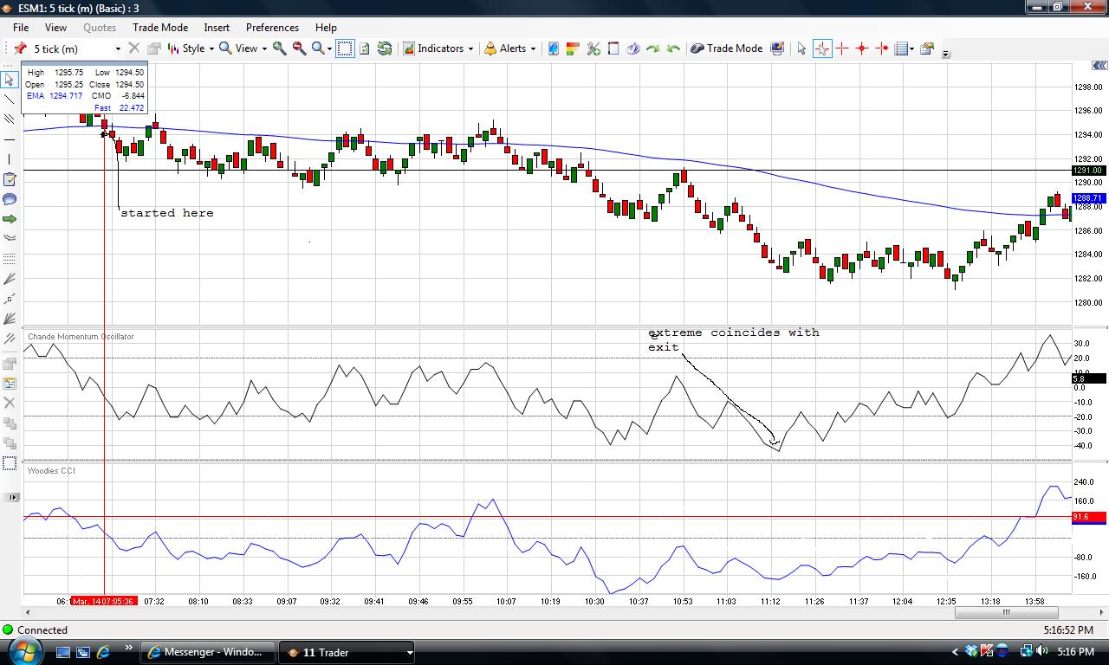Expand the Style dropdown menu
Viewport: 1109px width, 665px height.
[190, 48]
